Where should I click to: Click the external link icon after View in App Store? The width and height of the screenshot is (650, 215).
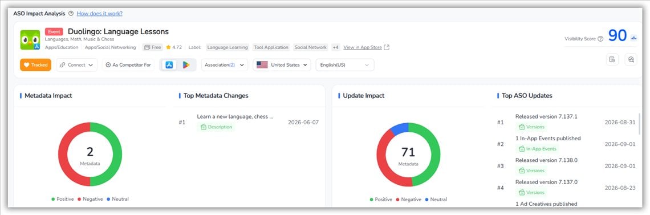387,47
